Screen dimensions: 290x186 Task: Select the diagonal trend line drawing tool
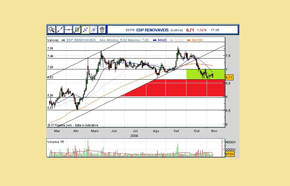pos(60,30)
